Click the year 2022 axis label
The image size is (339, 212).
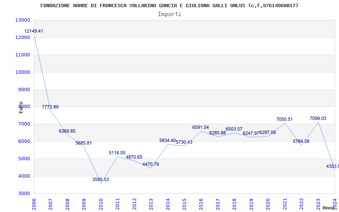coord(302,204)
